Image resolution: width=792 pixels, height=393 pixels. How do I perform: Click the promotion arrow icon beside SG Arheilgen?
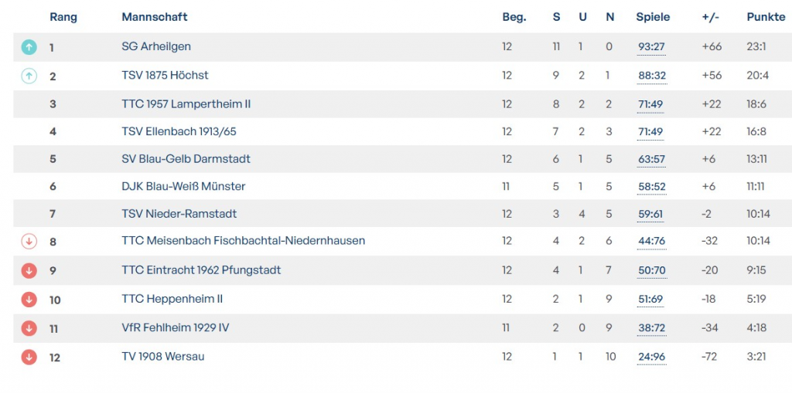pyautogui.click(x=29, y=47)
